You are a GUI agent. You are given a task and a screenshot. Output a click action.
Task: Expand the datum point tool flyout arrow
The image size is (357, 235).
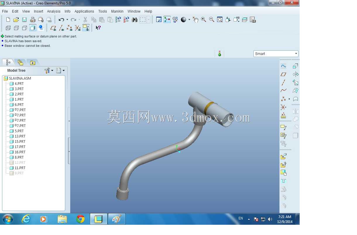289,99
